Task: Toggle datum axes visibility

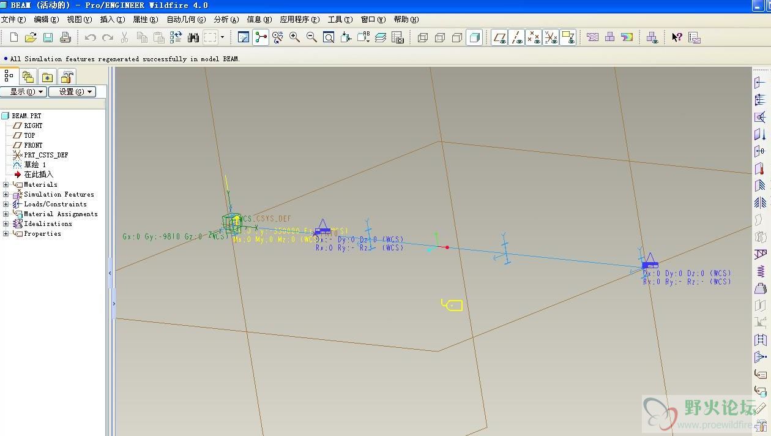Action: [516, 38]
